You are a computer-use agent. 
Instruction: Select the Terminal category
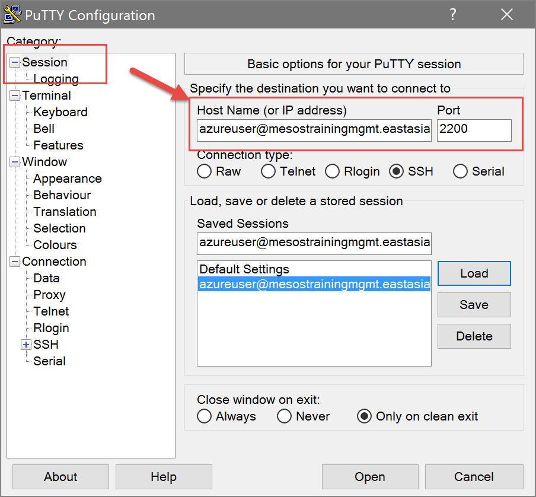point(46,95)
